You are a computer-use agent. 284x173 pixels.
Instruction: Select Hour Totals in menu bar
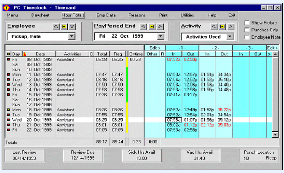[73, 15]
